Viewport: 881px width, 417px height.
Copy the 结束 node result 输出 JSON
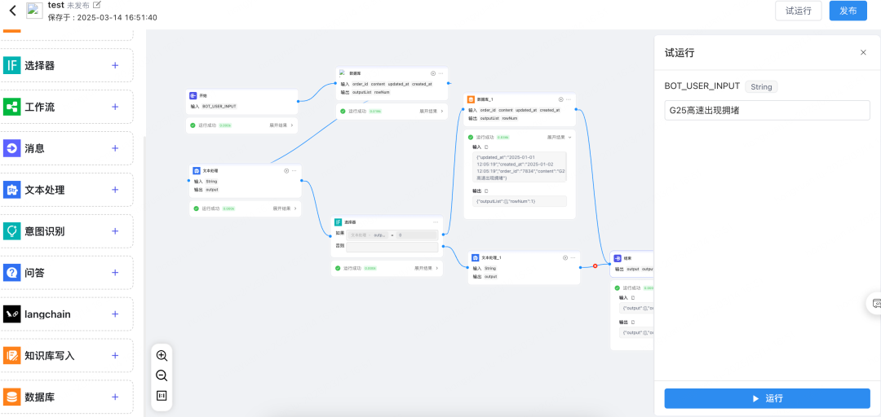pyautogui.click(x=633, y=323)
